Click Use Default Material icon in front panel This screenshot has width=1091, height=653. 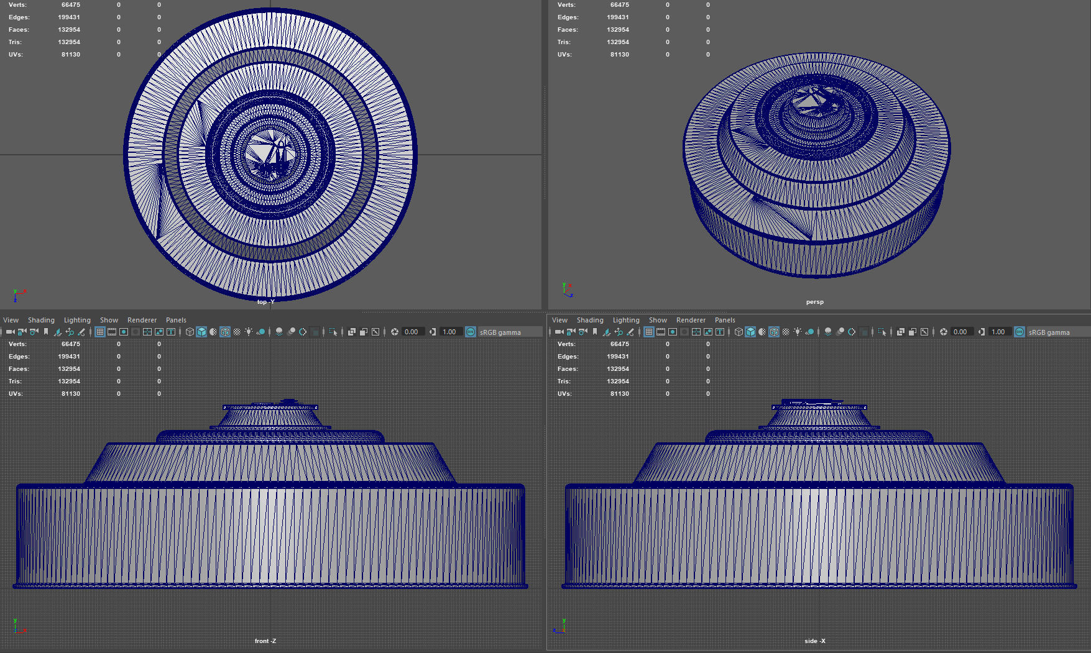tap(213, 332)
